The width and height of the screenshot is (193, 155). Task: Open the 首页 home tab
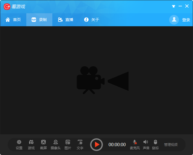tap(13, 20)
